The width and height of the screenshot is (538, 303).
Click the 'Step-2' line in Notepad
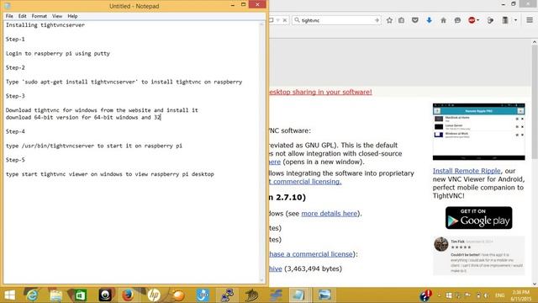point(15,67)
